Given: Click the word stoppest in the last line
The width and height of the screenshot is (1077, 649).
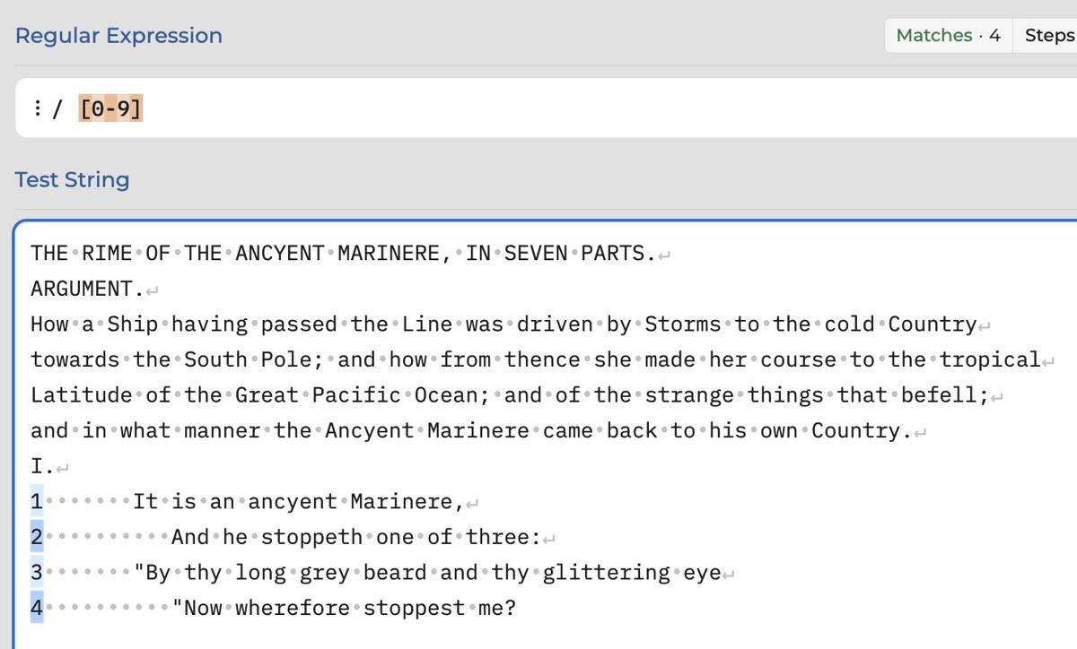Looking at the screenshot, I should click(x=414, y=608).
